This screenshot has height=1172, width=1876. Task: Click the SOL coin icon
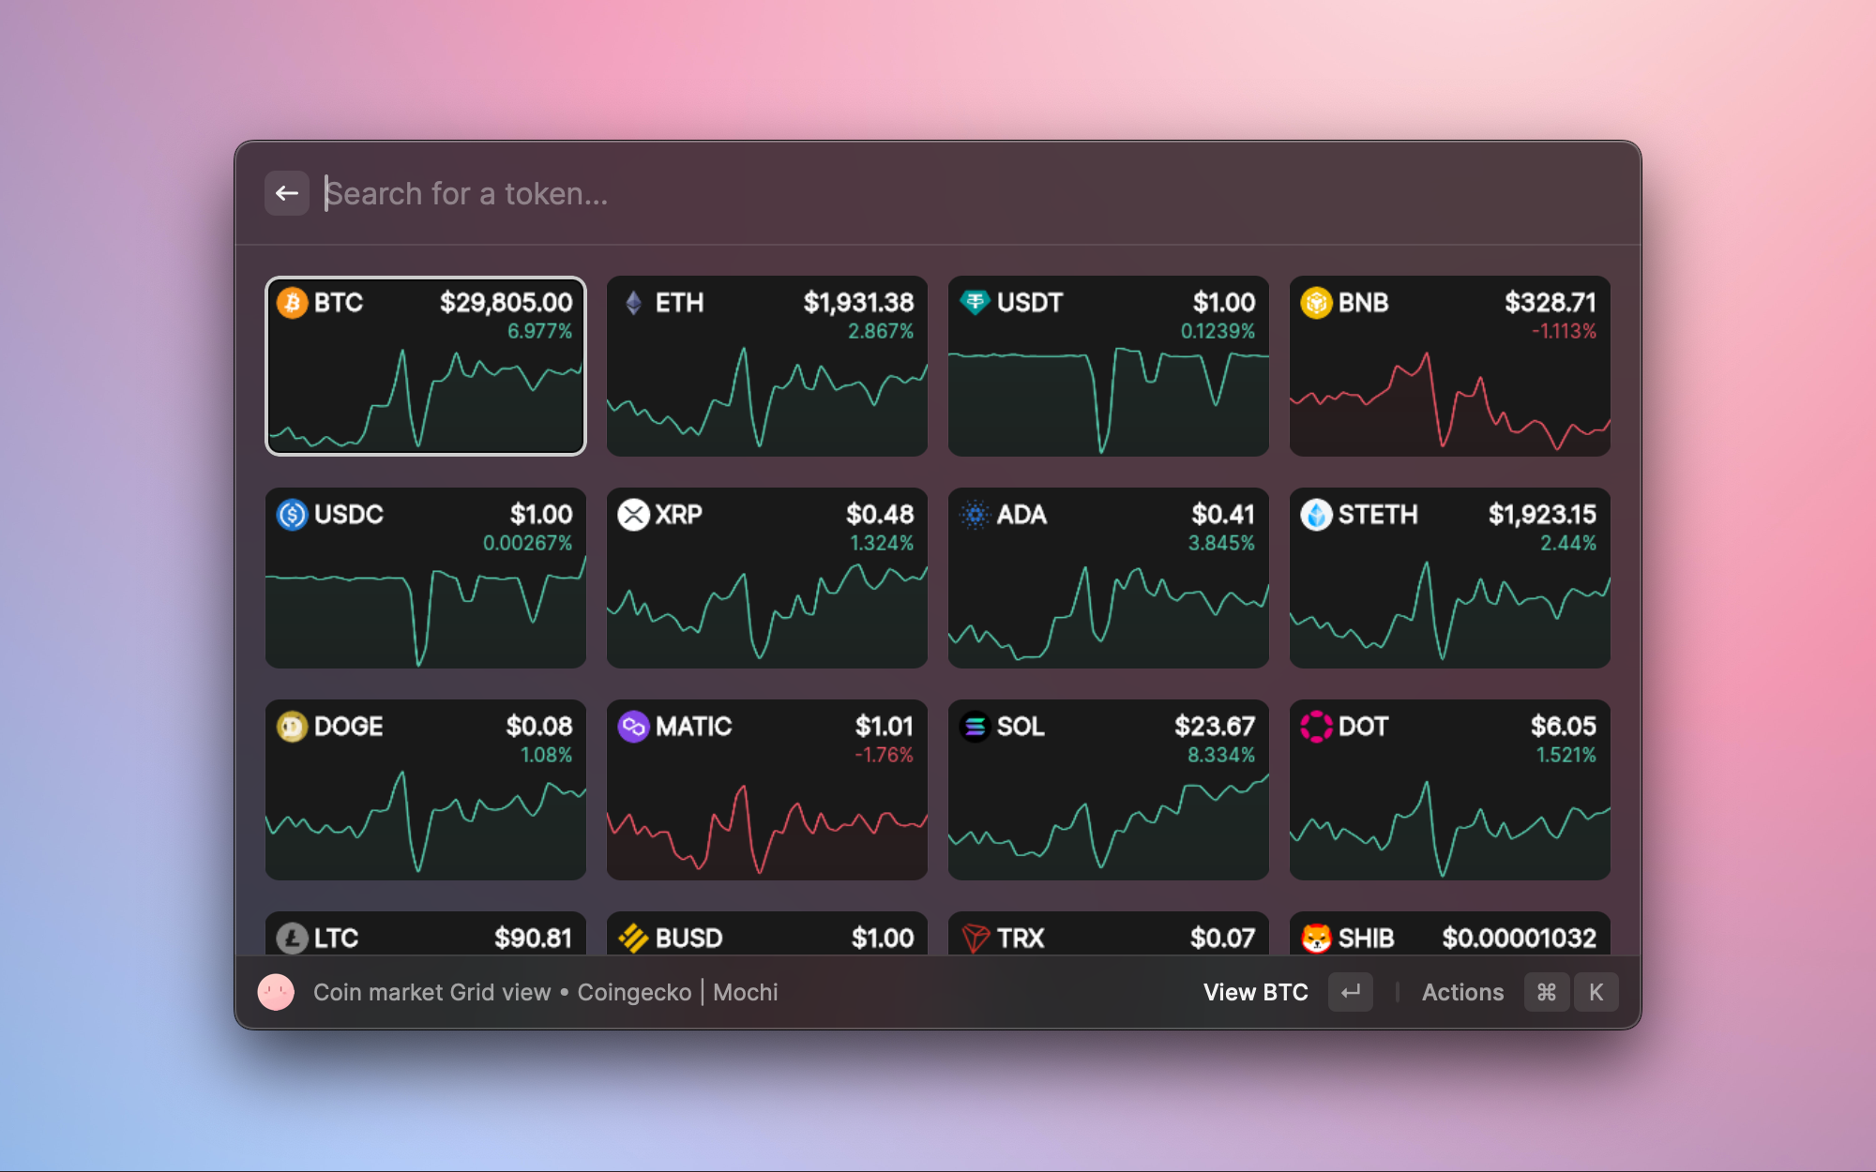tap(974, 725)
